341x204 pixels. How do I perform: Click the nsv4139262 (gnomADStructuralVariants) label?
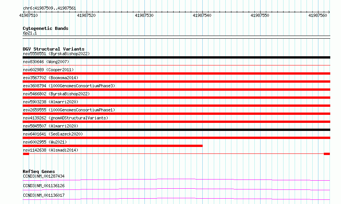tap(66, 118)
